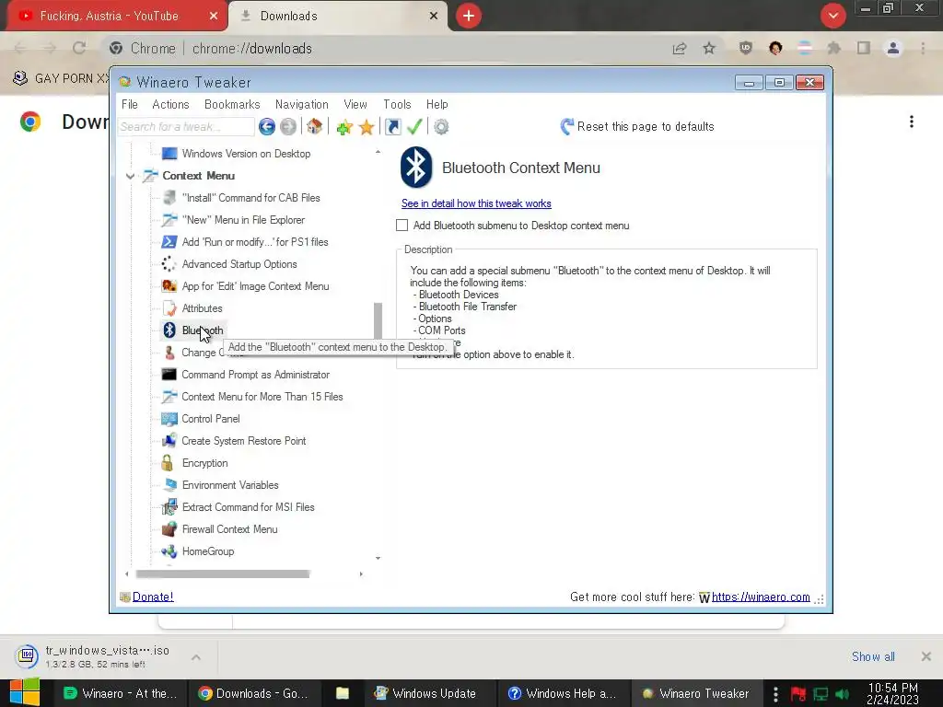Click the tree scroll-down arrow
This screenshot has width=943, height=707.
(378, 559)
